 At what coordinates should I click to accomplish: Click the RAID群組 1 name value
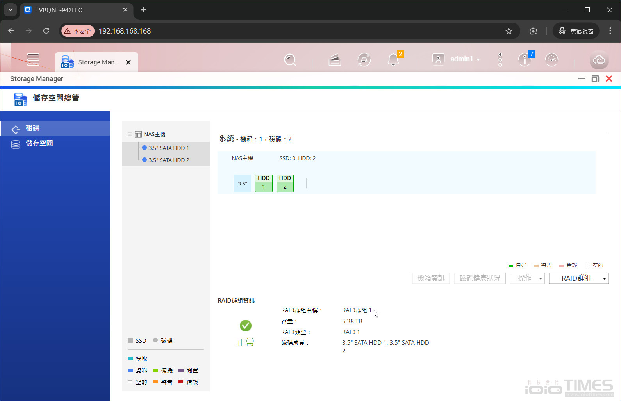coord(357,310)
